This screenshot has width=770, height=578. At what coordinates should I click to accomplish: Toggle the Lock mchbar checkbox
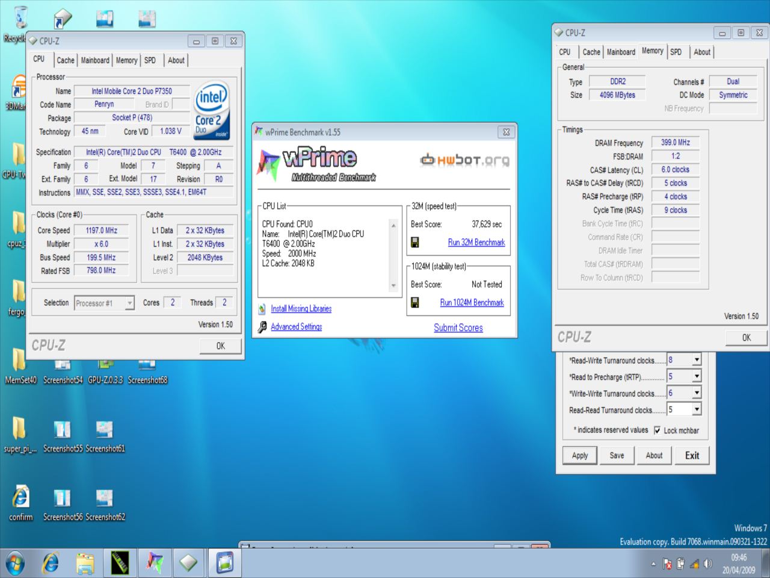[x=658, y=430]
